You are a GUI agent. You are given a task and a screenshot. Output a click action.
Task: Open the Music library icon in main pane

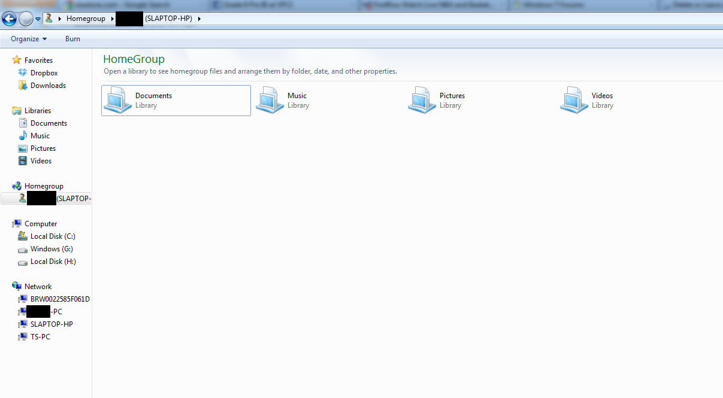click(x=270, y=100)
